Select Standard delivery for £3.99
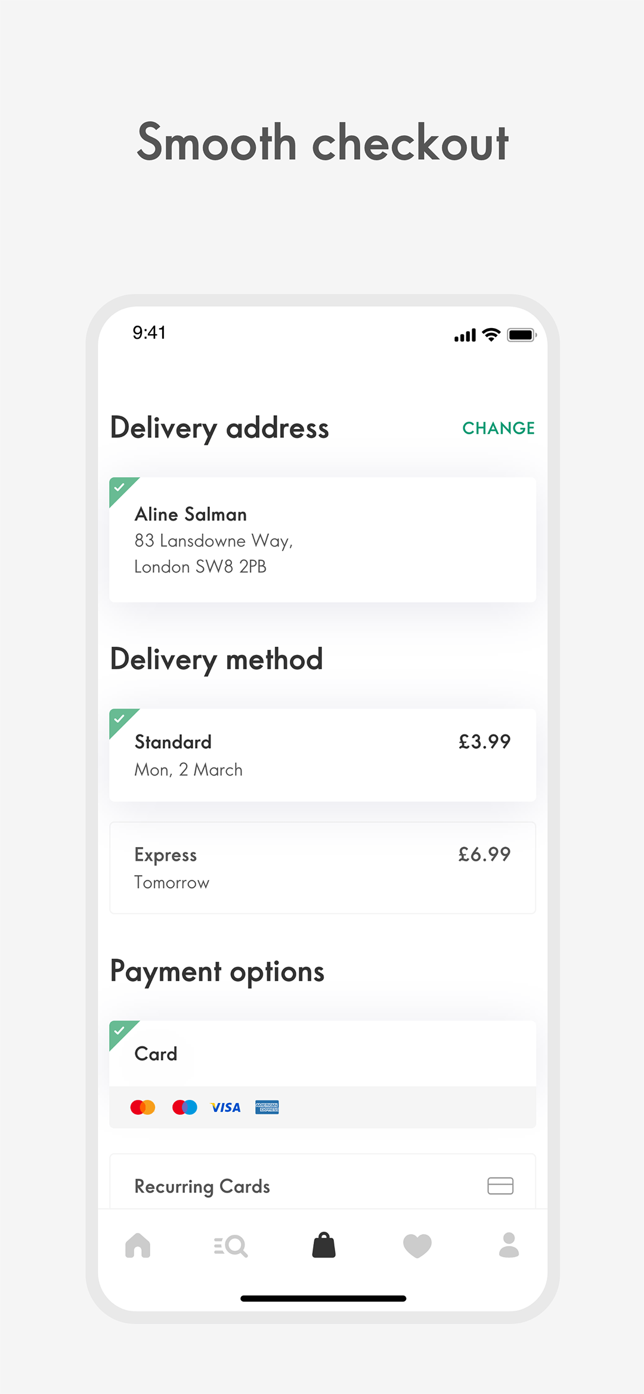Viewport: 644px width, 1394px height. [x=323, y=755]
